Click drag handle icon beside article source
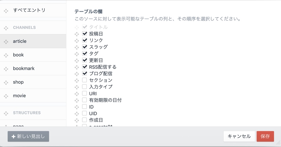 point(6,42)
